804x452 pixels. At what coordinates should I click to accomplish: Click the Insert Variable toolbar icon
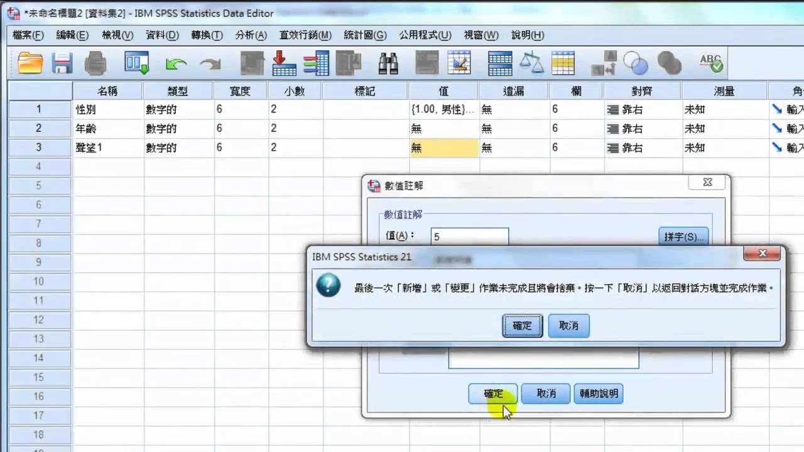point(459,63)
